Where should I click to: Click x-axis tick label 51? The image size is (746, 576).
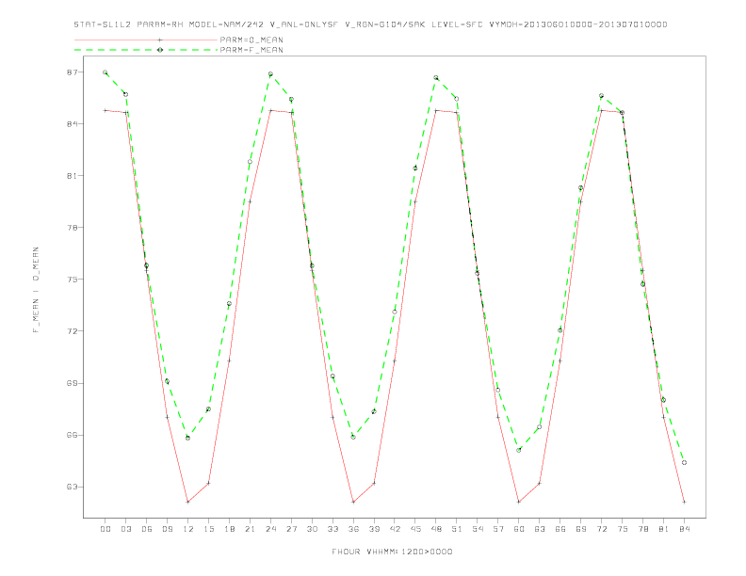pyautogui.click(x=457, y=529)
